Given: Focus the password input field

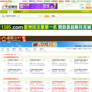Looking at the screenshot, I should pyautogui.click(x=73, y=8).
